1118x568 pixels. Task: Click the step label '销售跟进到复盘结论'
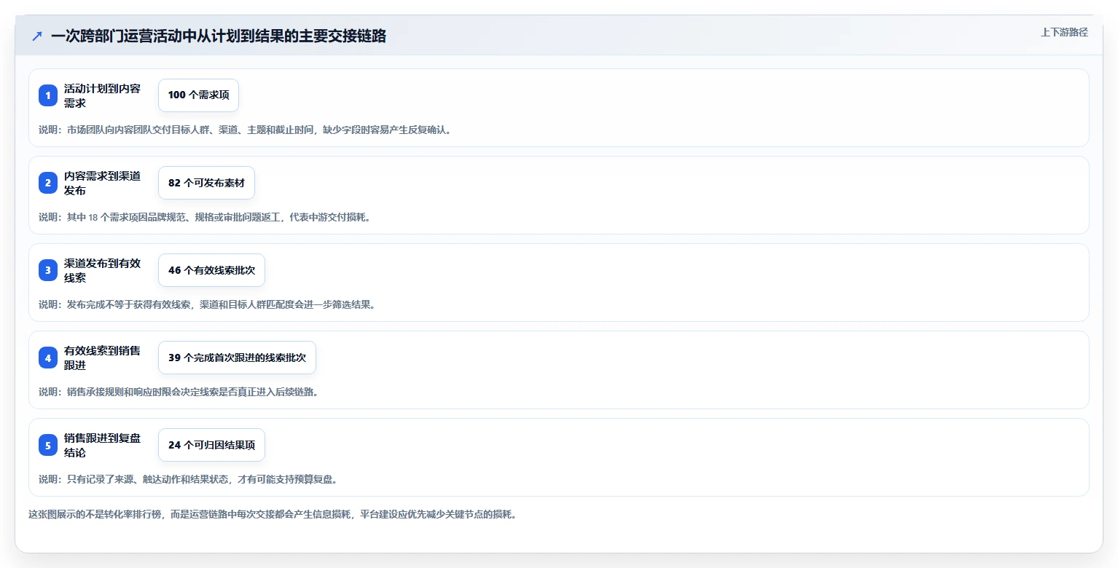coord(103,445)
